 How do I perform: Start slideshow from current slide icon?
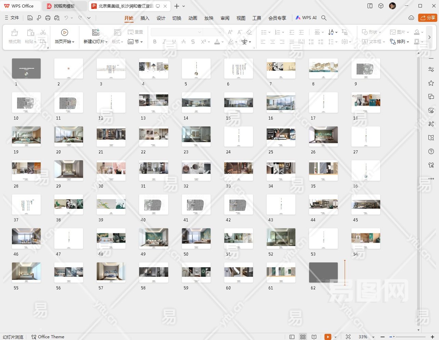(x=64, y=32)
